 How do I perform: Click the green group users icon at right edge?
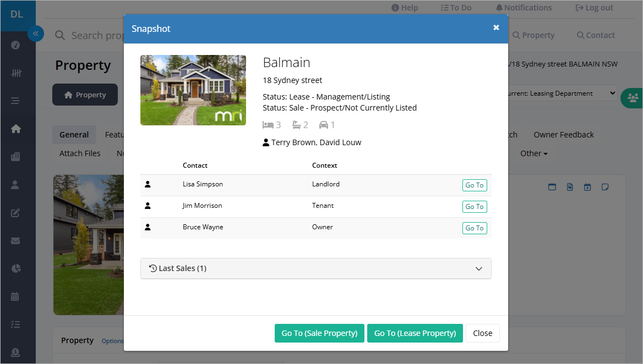tap(633, 97)
